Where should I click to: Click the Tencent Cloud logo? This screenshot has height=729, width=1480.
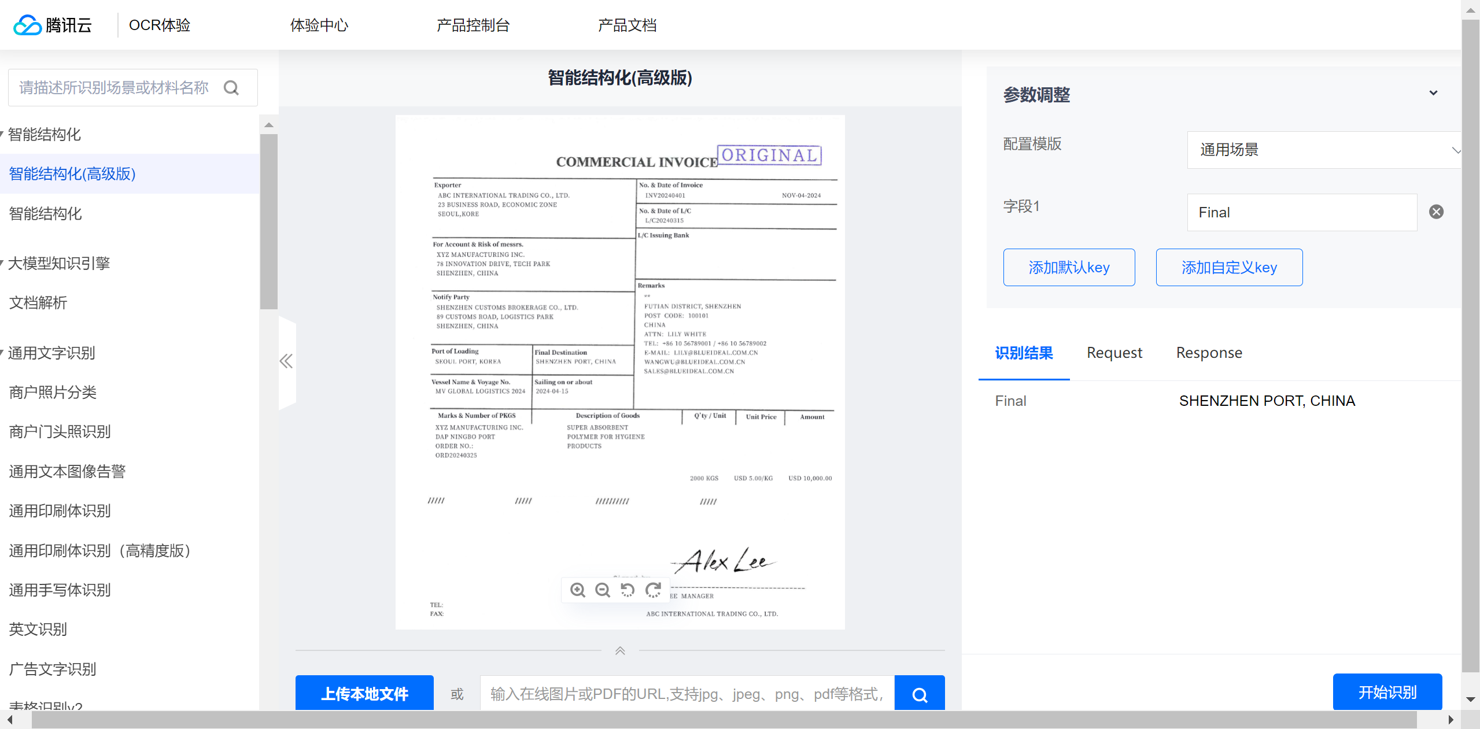tap(52, 25)
